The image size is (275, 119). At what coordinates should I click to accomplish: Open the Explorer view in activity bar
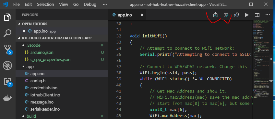[7, 17]
